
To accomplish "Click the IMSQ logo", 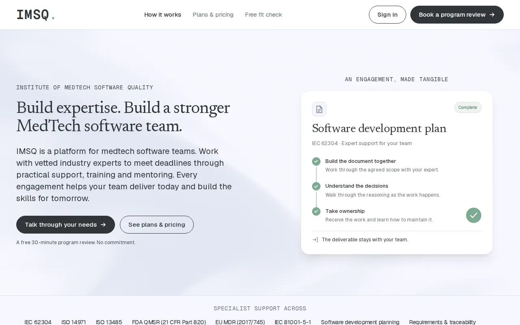I will 36,15.
